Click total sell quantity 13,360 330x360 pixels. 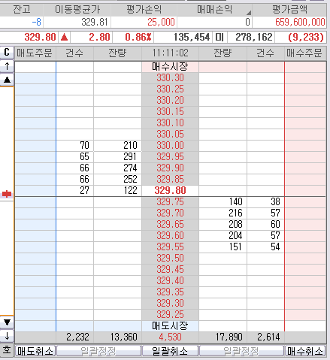point(124,337)
